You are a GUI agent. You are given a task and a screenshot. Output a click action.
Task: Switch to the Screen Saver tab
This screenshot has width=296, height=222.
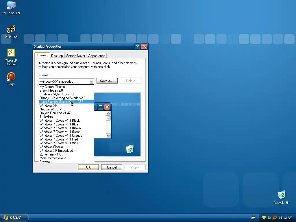point(75,56)
